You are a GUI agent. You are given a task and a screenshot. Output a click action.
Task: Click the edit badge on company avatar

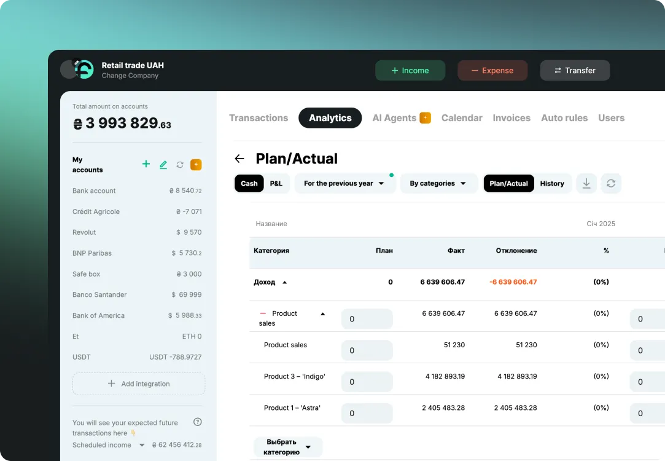(x=76, y=63)
